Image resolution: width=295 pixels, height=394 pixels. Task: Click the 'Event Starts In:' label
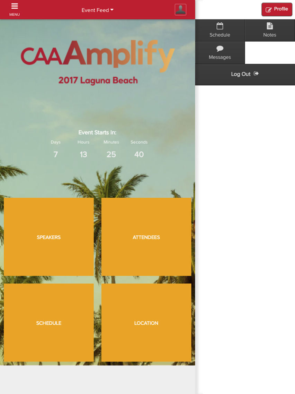pyautogui.click(x=97, y=132)
